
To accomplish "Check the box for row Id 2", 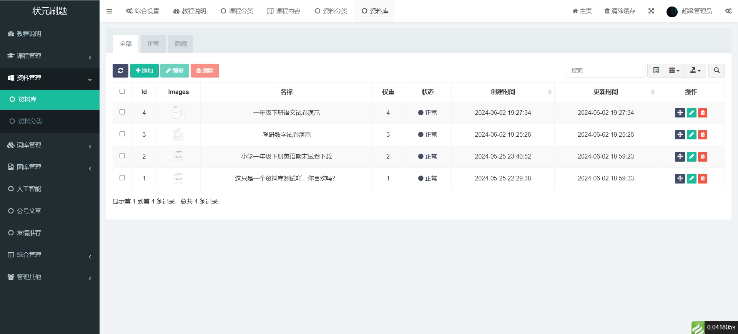I will coord(122,156).
